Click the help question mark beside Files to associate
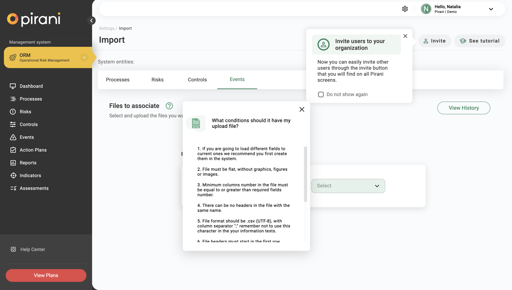The height and width of the screenshot is (290, 512). click(x=169, y=106)
